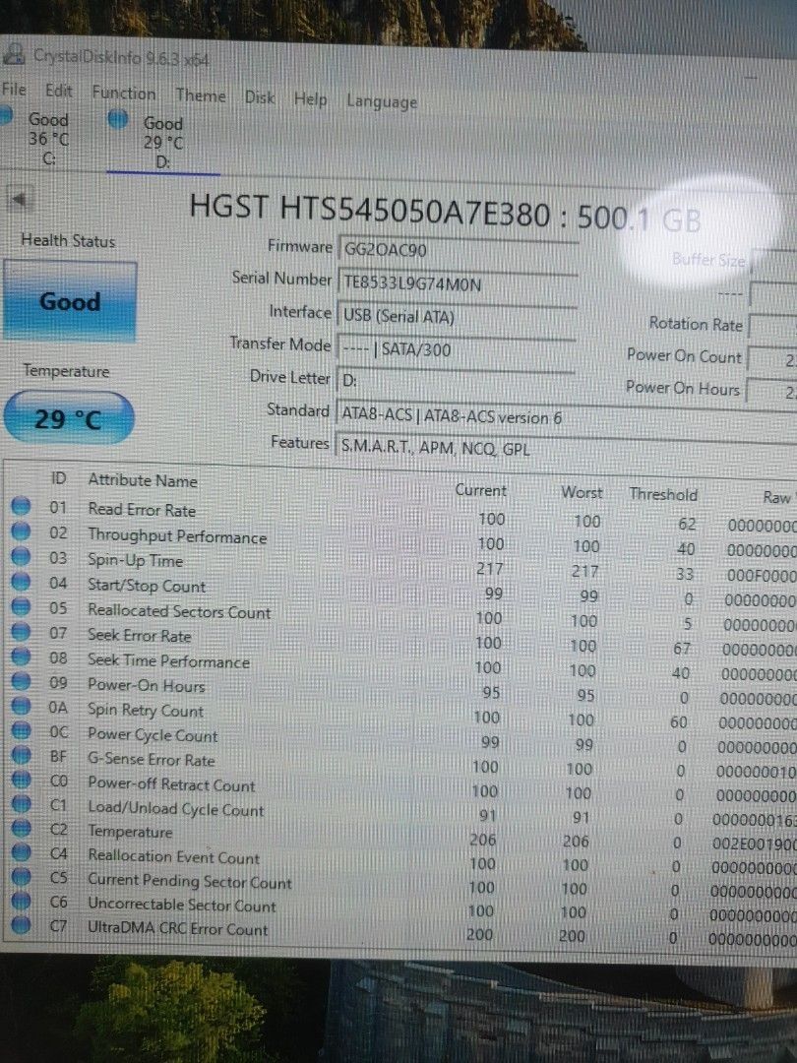Open the File menu
The image size is (797, 1063).
pos(14,89)
